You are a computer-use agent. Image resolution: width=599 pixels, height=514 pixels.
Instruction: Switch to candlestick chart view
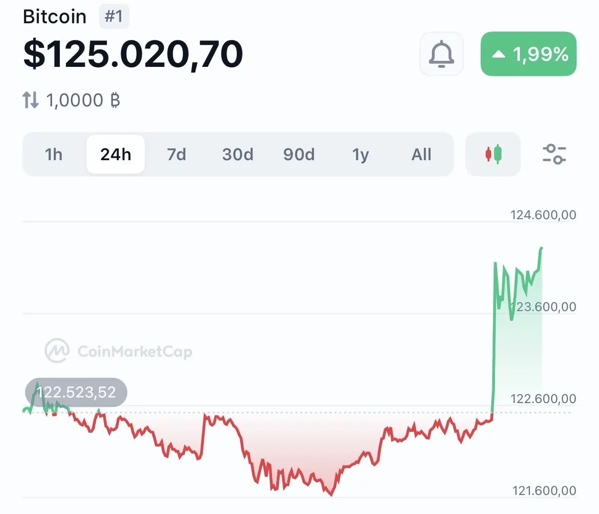pyautogui.click(x=493, y=154)
